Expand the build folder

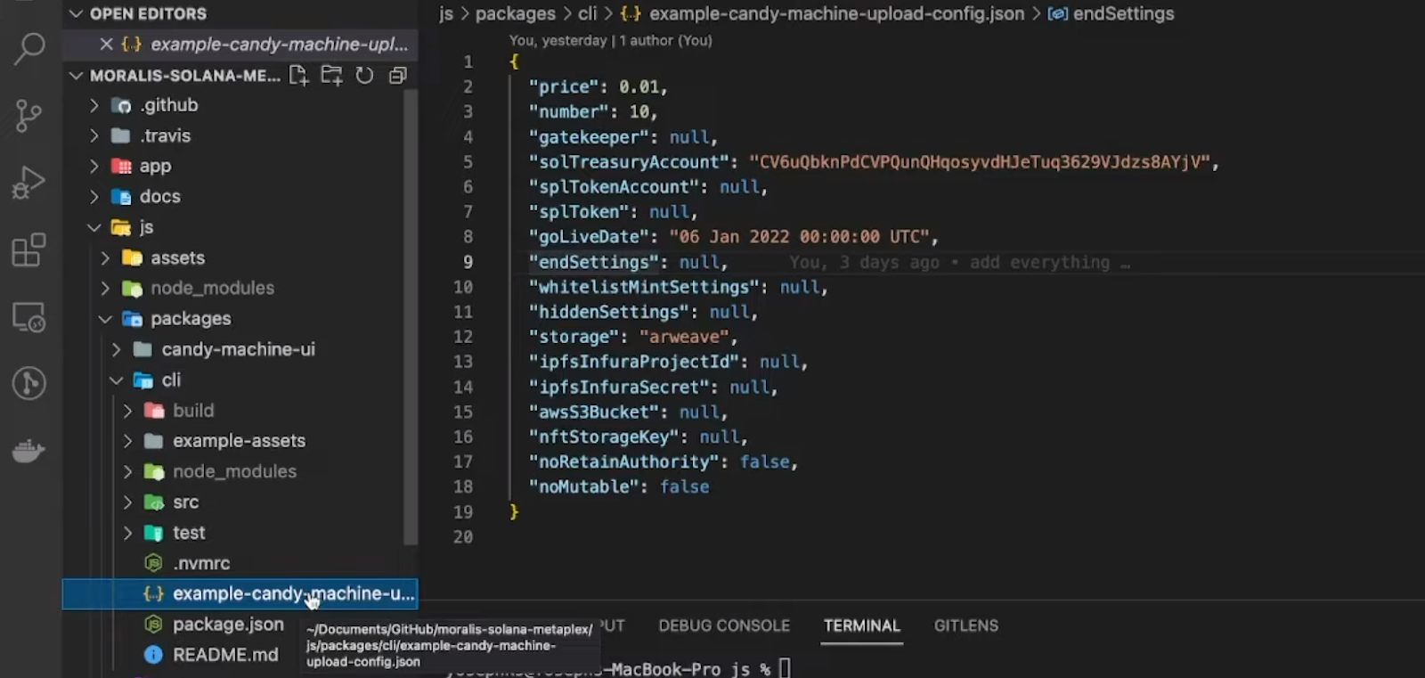[127, 410]
